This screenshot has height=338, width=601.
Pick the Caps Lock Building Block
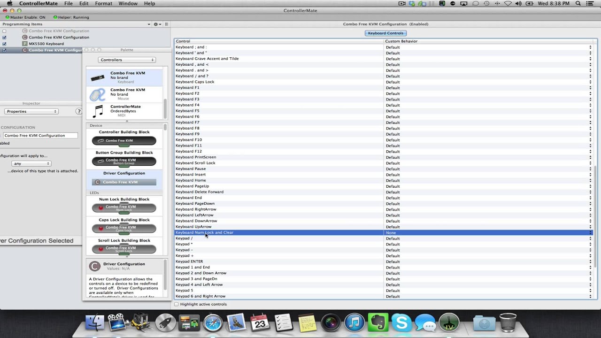tap(124, 228)
